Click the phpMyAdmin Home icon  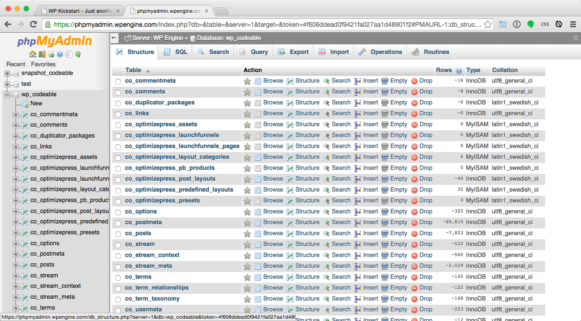32,54
